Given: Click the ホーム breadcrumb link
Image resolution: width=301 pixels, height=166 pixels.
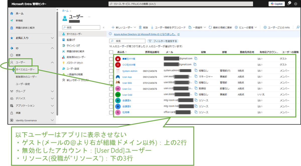Looking at the screenshot, I should (x=65, y=11).
